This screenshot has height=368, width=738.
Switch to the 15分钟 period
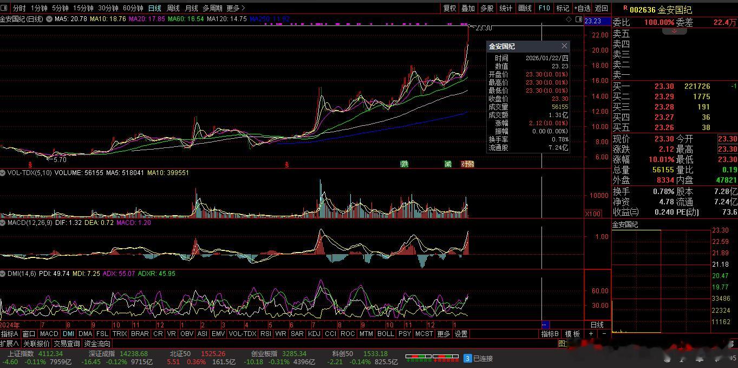pos(83,8)
